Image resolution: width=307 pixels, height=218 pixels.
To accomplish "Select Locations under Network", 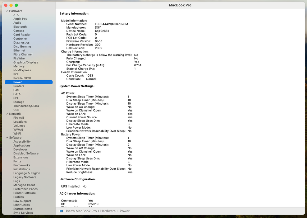I will [x=20, y=122].
